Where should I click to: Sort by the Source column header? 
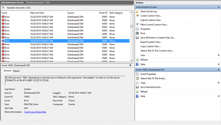click(x=77, y=13)
